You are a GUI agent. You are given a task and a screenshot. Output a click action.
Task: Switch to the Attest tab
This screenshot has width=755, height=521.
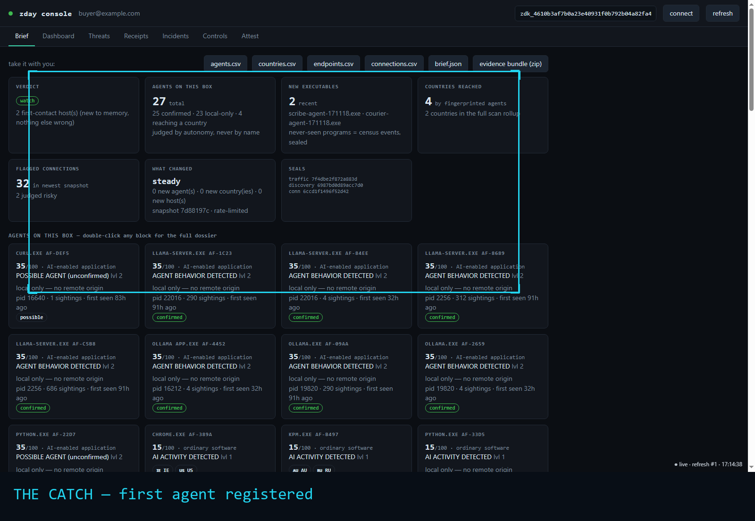[250, 36]
